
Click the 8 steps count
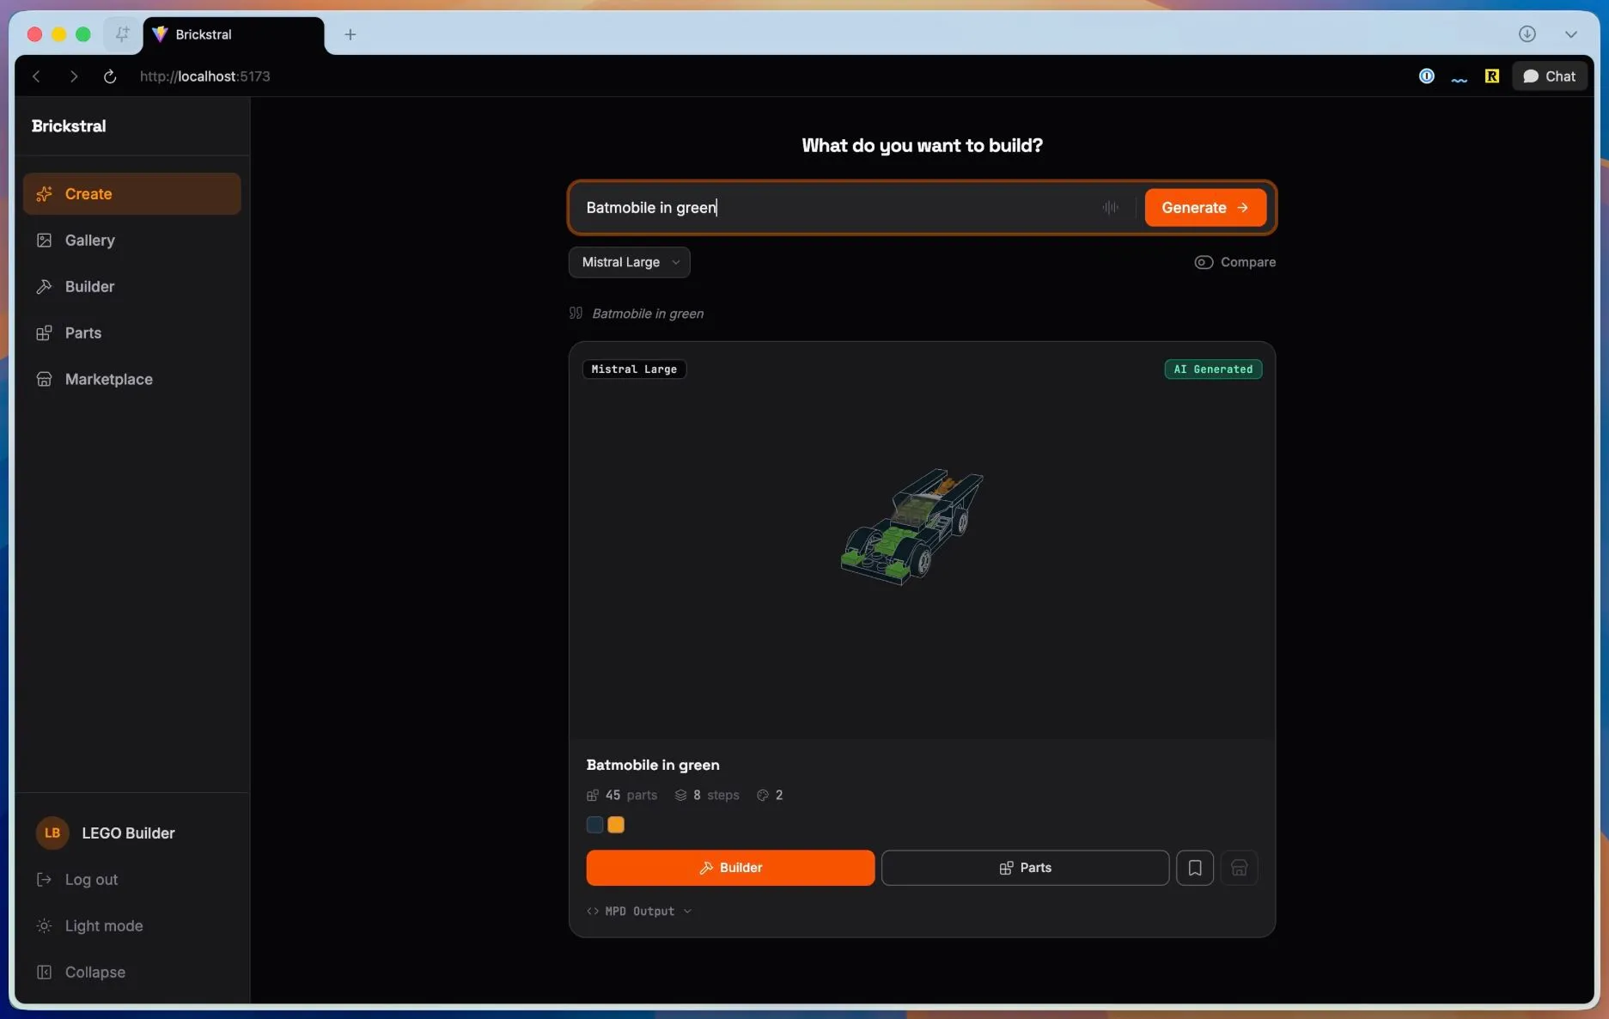pos(707,795)
